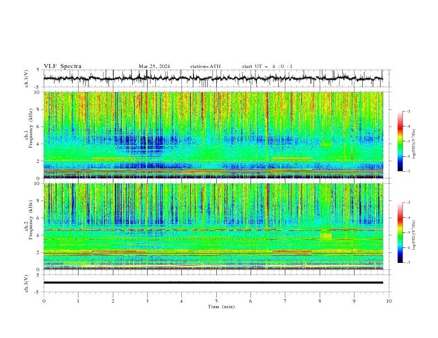Click the "8" tick on the time axis

coord(320,301)
